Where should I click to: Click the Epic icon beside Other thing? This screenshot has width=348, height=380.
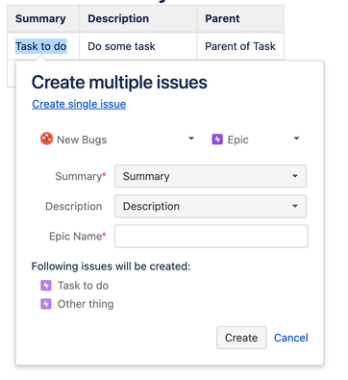click(46, 304)
